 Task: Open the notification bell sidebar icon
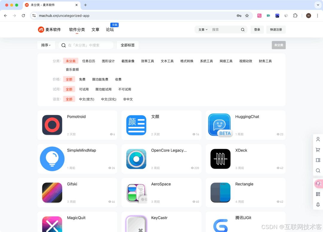[318, 205]
